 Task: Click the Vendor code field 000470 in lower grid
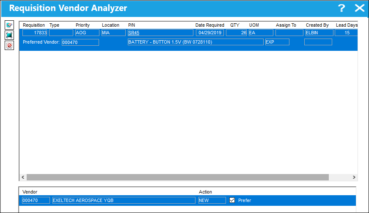point(36,200)
